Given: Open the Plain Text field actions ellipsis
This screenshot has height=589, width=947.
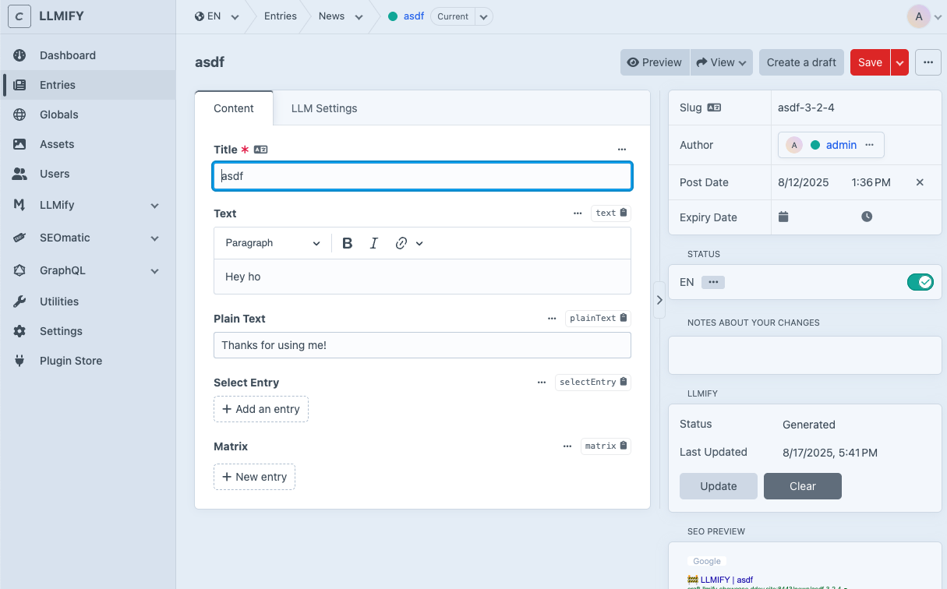Looking at the screenshot, I should click(552, 318).
